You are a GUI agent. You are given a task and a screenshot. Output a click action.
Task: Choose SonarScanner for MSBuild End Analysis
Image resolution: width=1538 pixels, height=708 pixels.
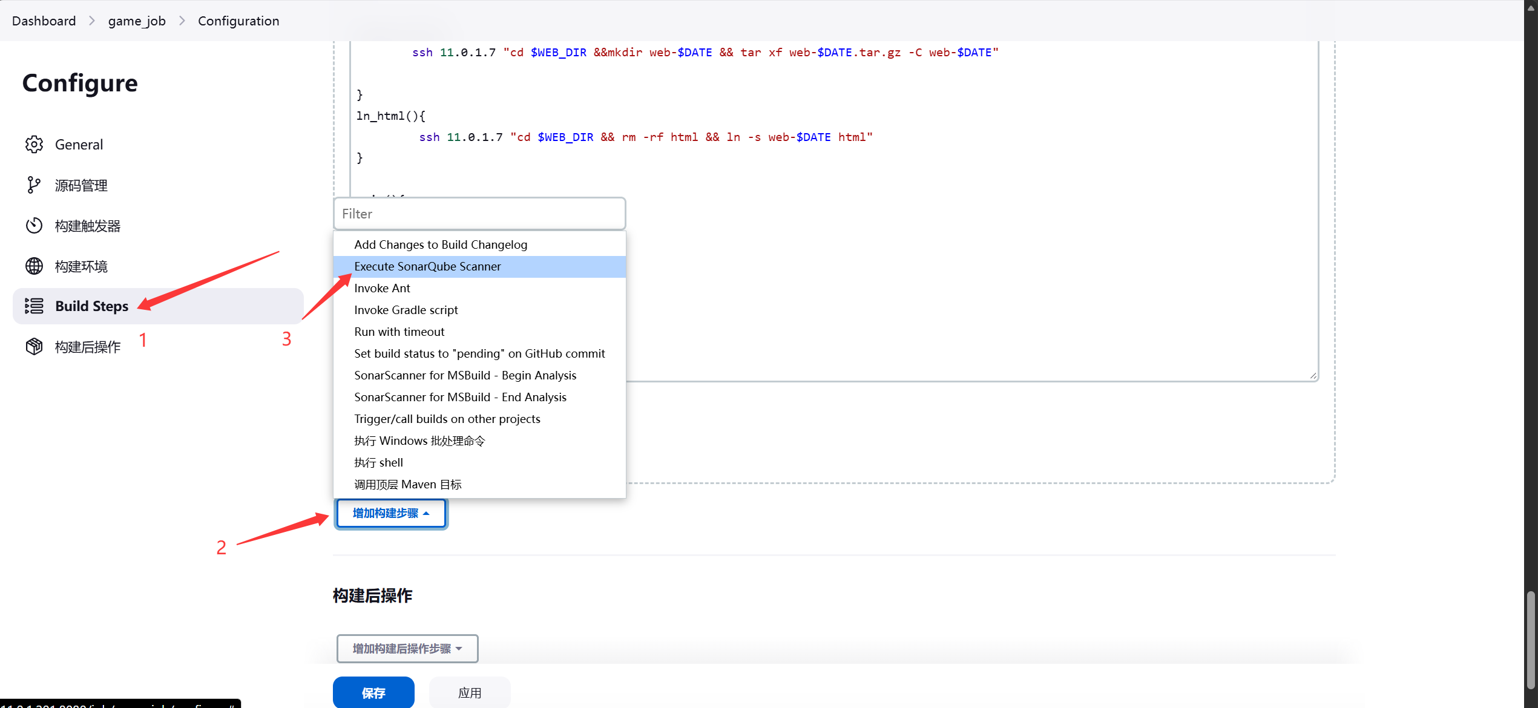click(479, 397)
